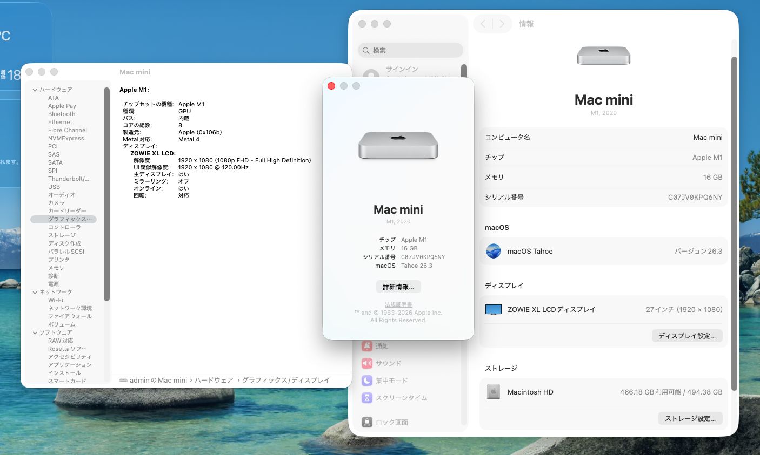Screen dimensions: 760x455
Task: Click serial C07JV0KPQ6NY in the About window
Action: click(x=423, y=257)
